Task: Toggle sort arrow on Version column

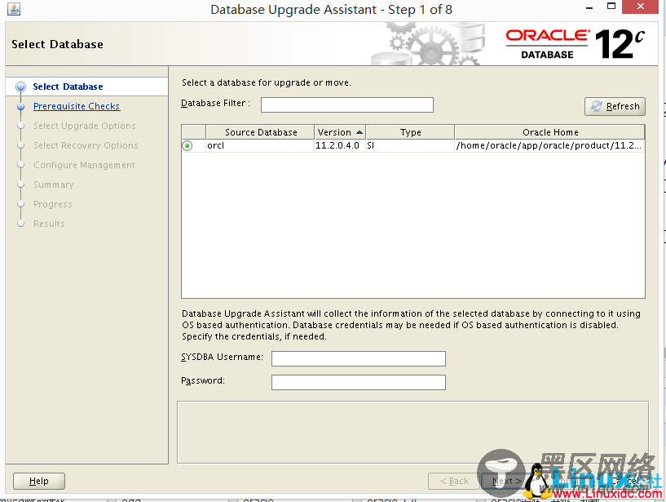Action: [359, 132]
